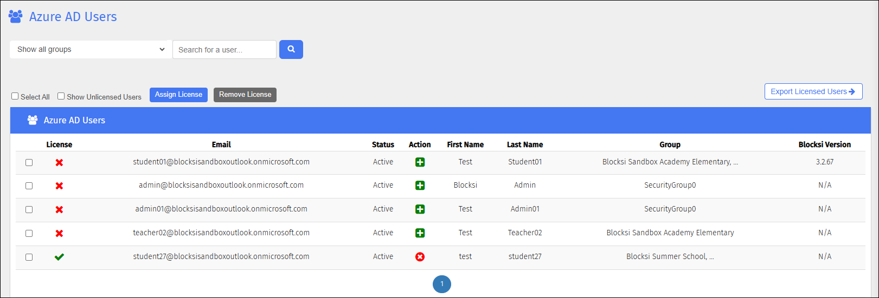
Task: Click the Email column header
Action: tap(221, 144)
